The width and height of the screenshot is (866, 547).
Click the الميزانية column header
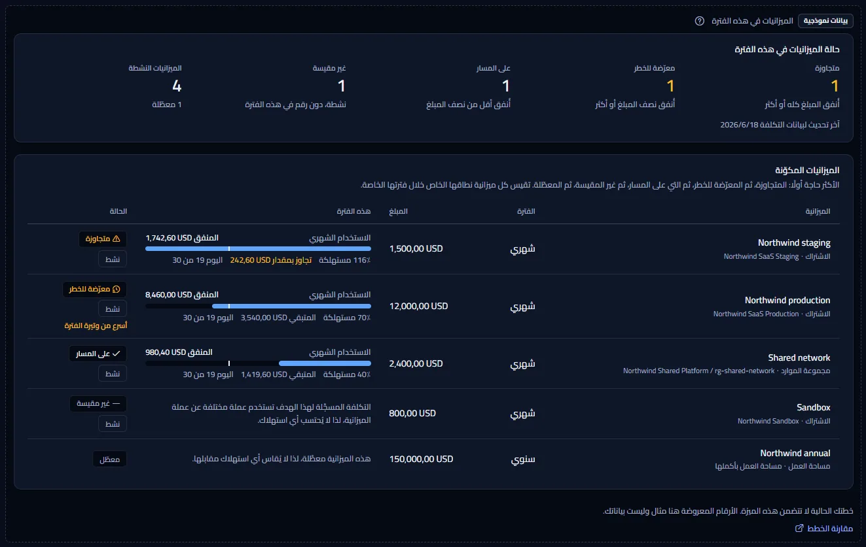click(817, 211)
